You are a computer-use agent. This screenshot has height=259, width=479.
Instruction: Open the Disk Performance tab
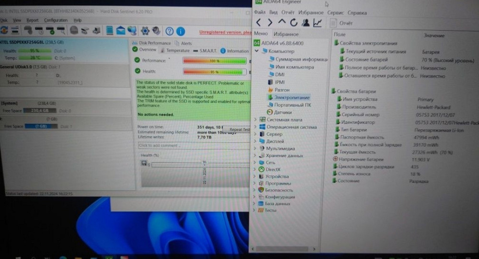click(x=152, y=43)
